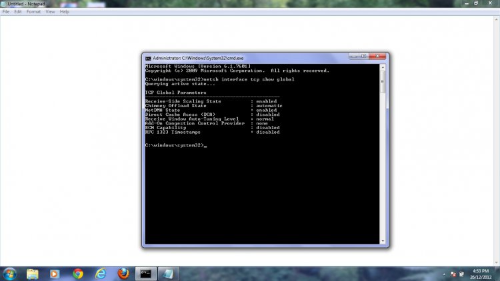Click the cmd.exe title bar icon
Screen dimensions: 500x281
148,59
